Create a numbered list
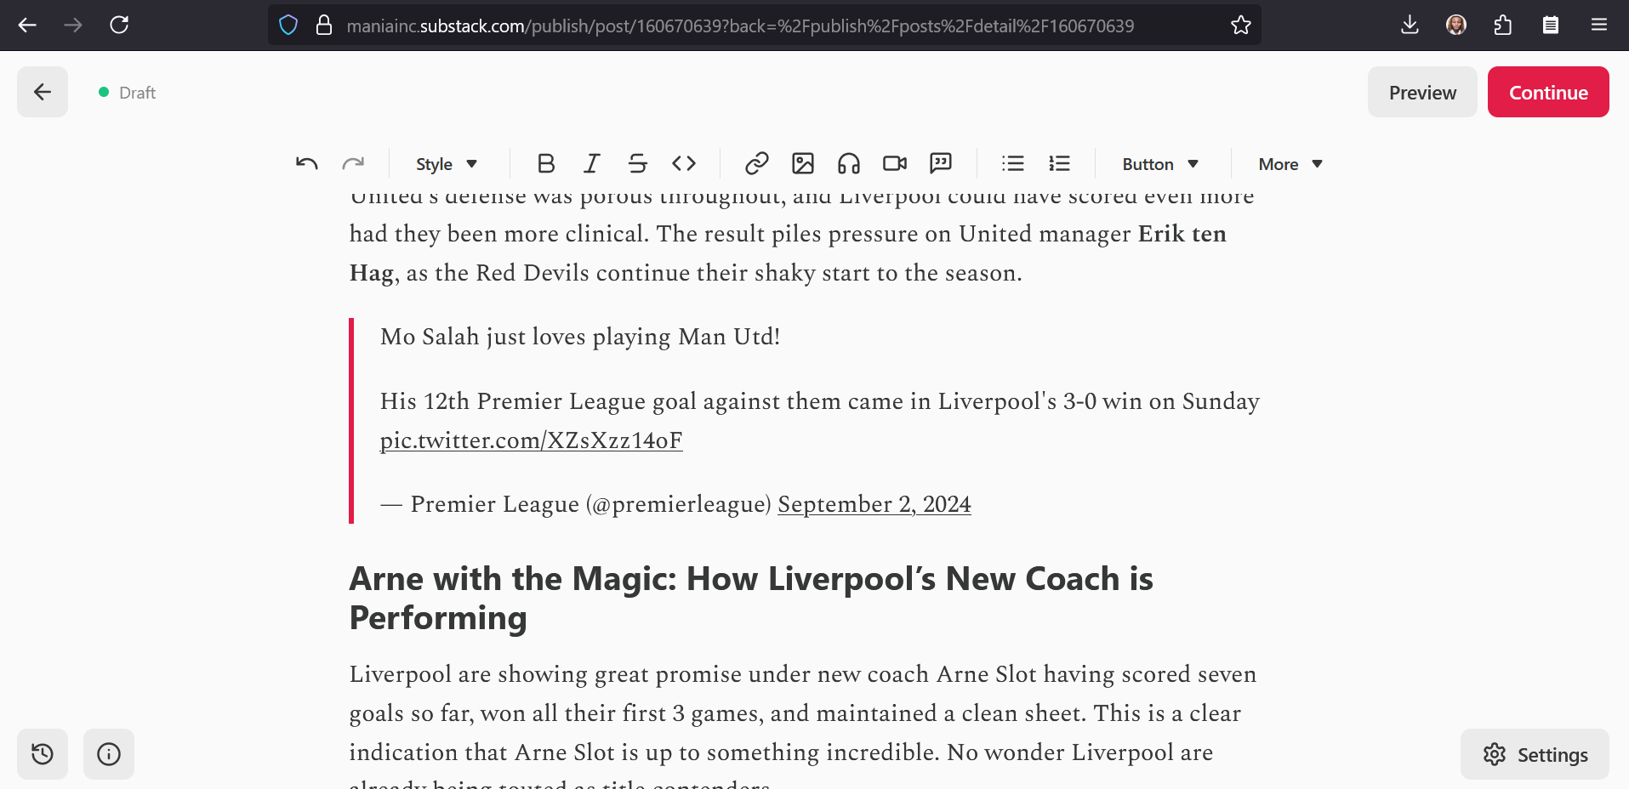 pos(1059,163)
